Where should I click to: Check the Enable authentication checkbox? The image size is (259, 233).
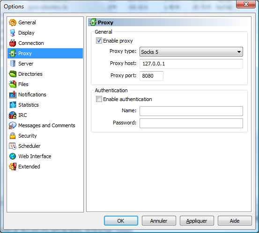click(99, 99)
